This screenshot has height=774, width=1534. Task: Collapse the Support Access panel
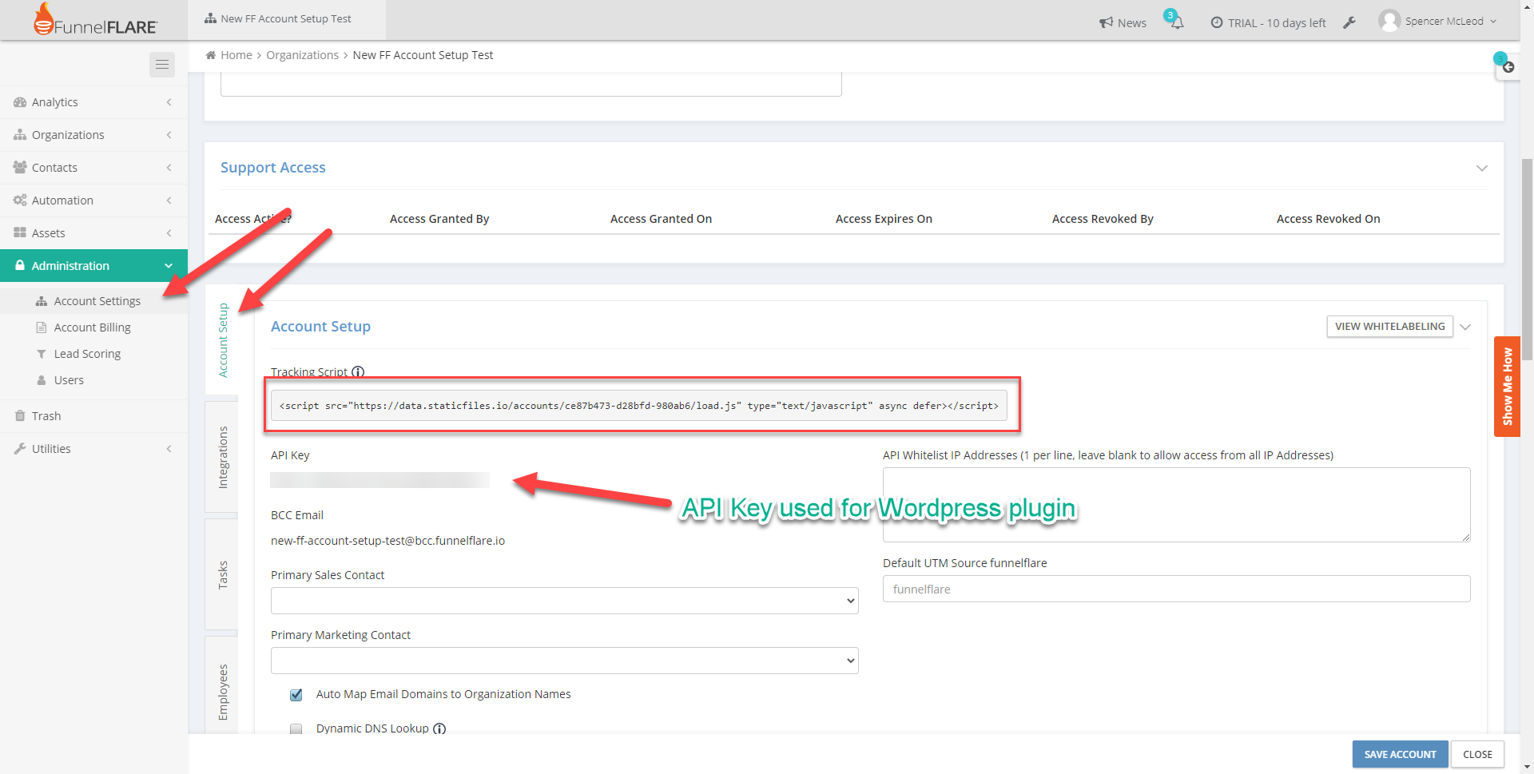click(1482, 168)
